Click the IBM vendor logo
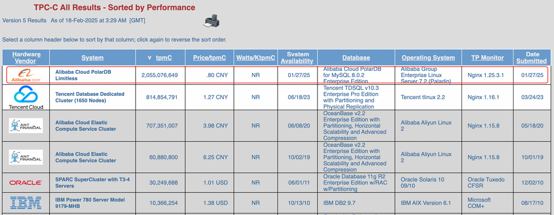 click(x=26, y=203)
